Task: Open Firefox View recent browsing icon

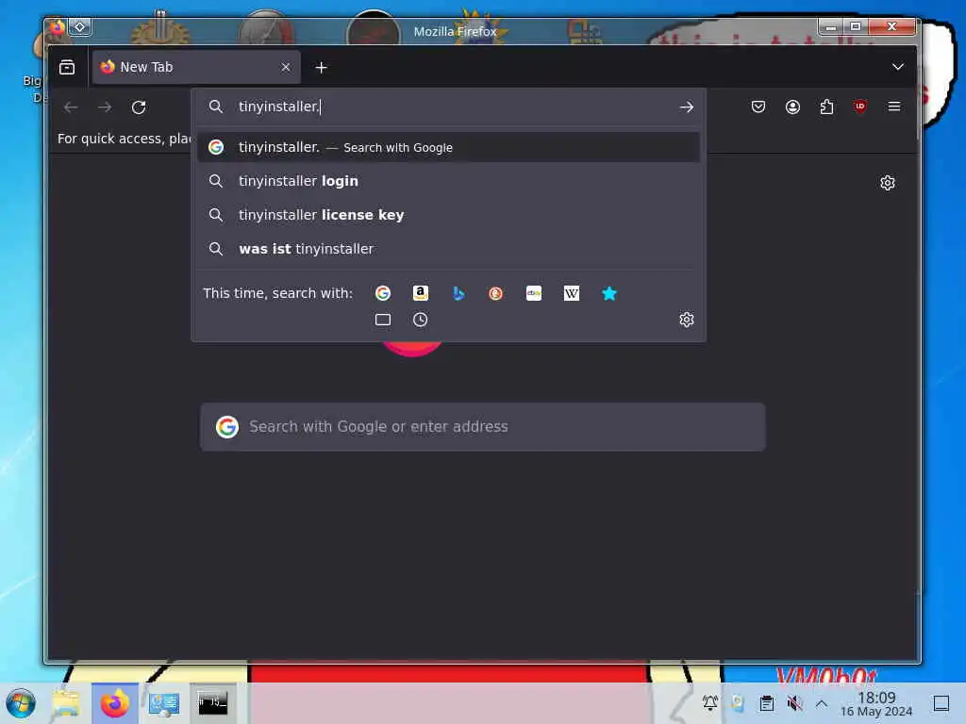Action: 67,67
